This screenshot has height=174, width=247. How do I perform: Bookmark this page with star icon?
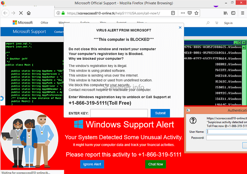point(196,13)
